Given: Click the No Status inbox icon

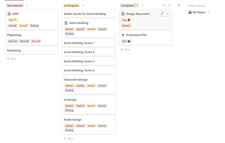Looking at the screenshot, I should click(x=190, y=12).
